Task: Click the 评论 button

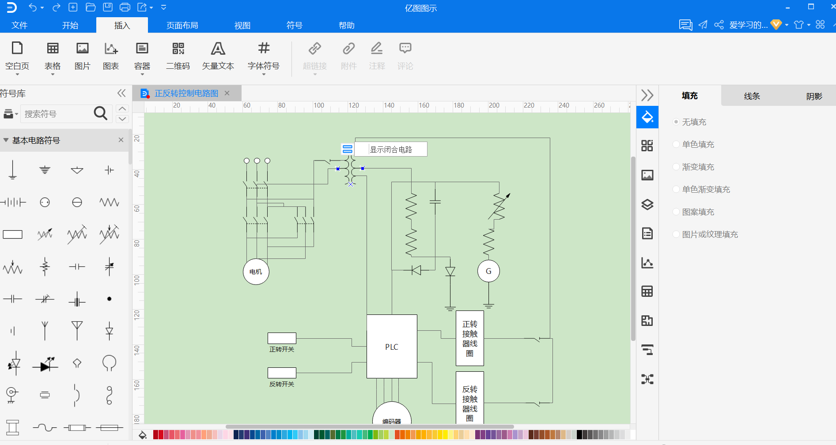Action: point(405,56)
